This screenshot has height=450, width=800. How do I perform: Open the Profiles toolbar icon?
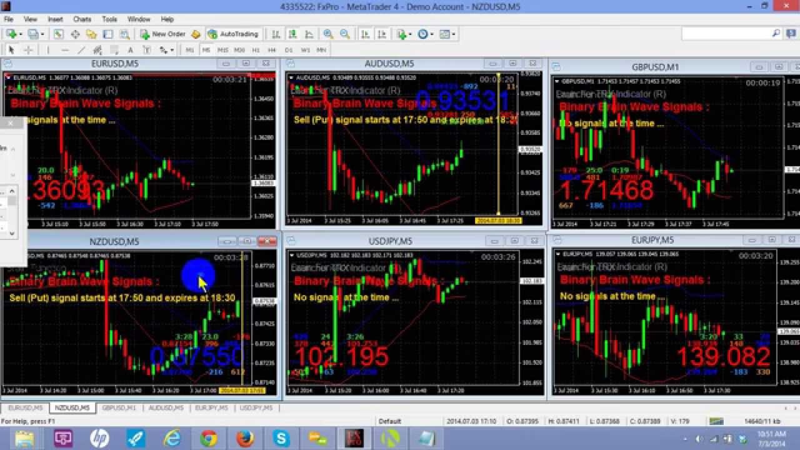pyautogui.click(x=32, y=34)
